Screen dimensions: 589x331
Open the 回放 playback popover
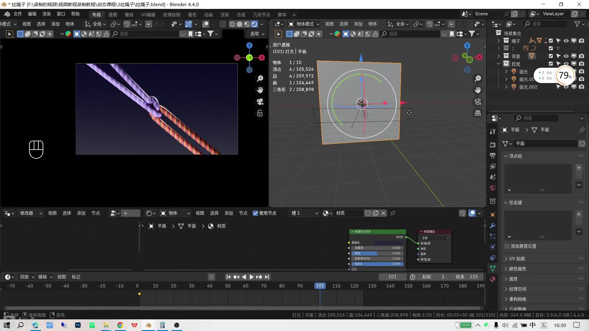[x=27, y=277]
